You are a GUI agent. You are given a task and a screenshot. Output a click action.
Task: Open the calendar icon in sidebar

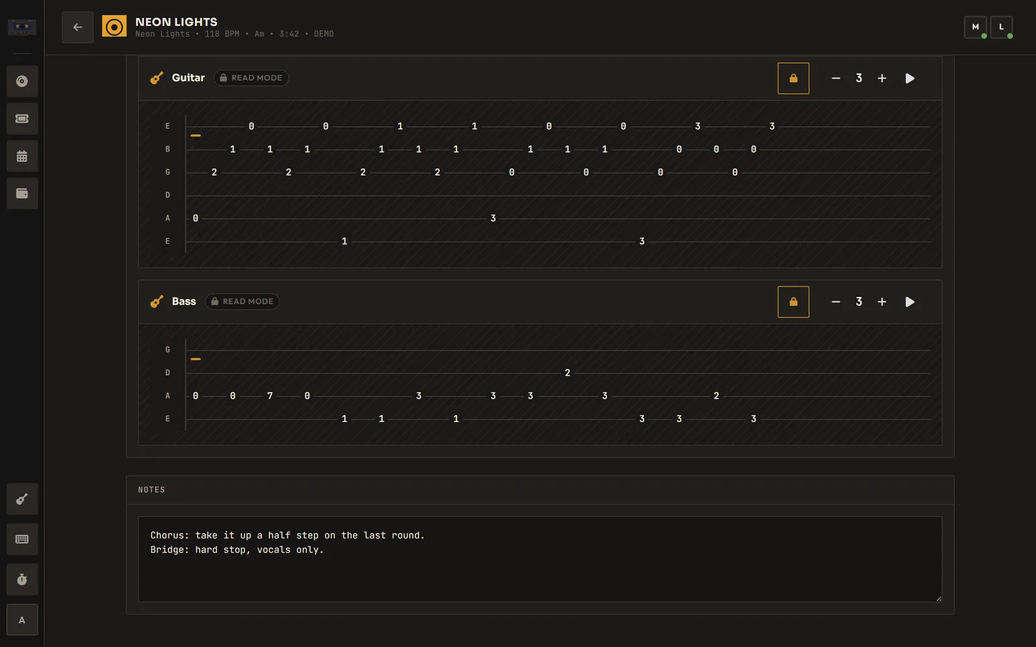[22, 157]
